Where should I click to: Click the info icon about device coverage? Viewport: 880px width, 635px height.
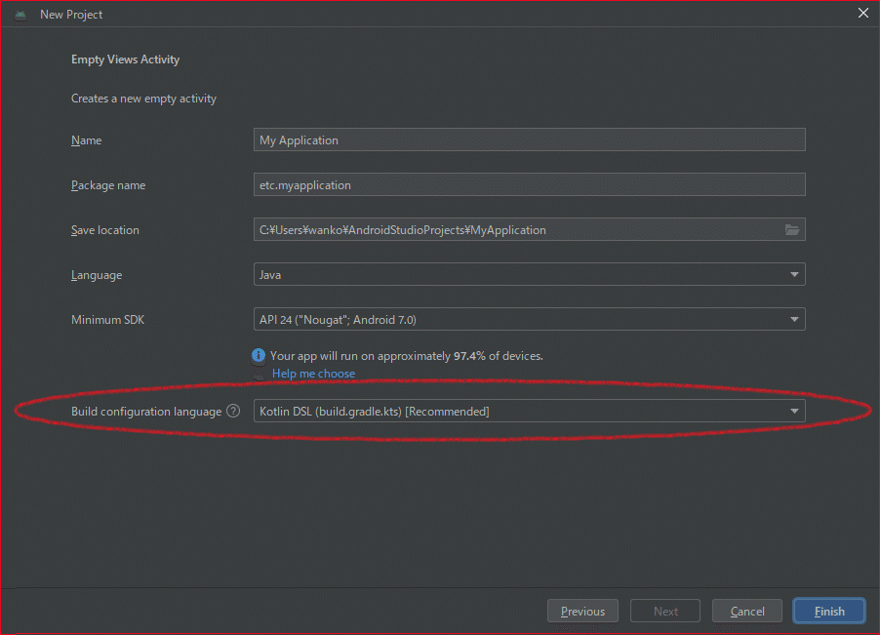click(x=259, y=355)
